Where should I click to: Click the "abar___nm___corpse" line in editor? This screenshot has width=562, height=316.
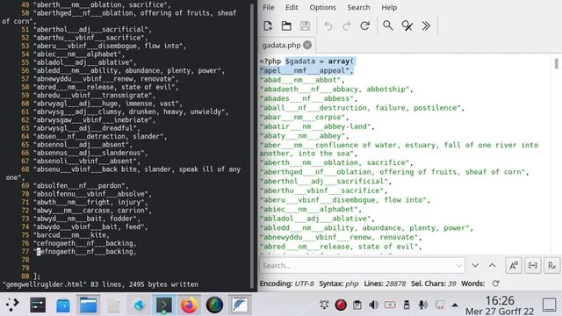(304, 117)
